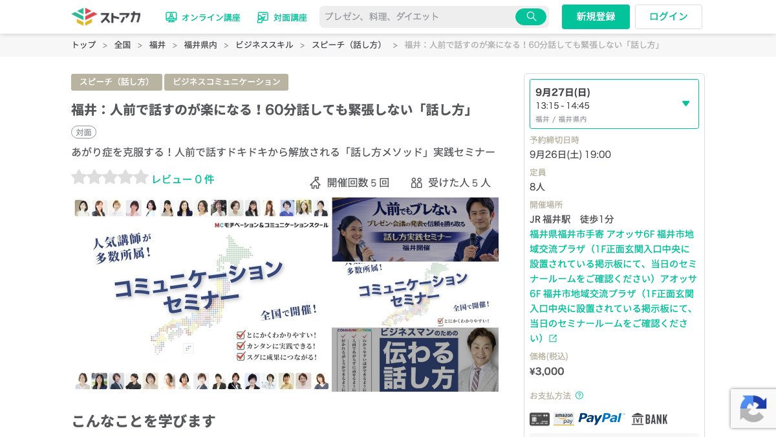Click the スピーチ（話し方） category tag
Viewport: 776px width, 437px height.
point(116,82)
